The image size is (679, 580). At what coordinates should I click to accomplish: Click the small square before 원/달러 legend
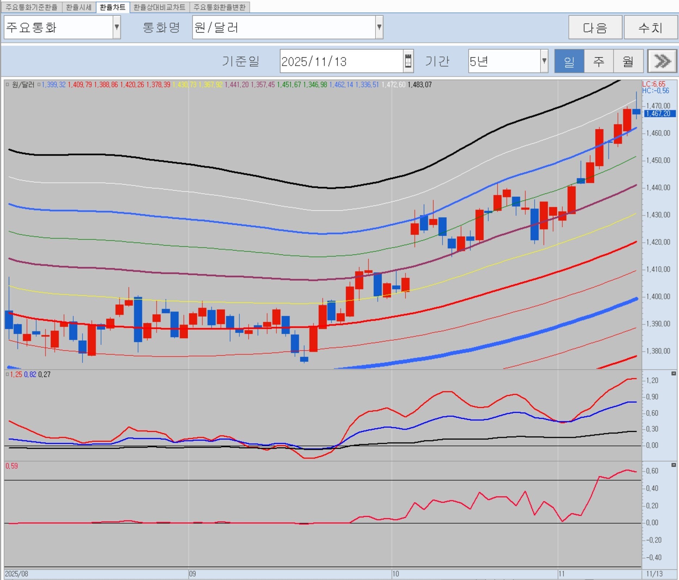pos(7,85)
